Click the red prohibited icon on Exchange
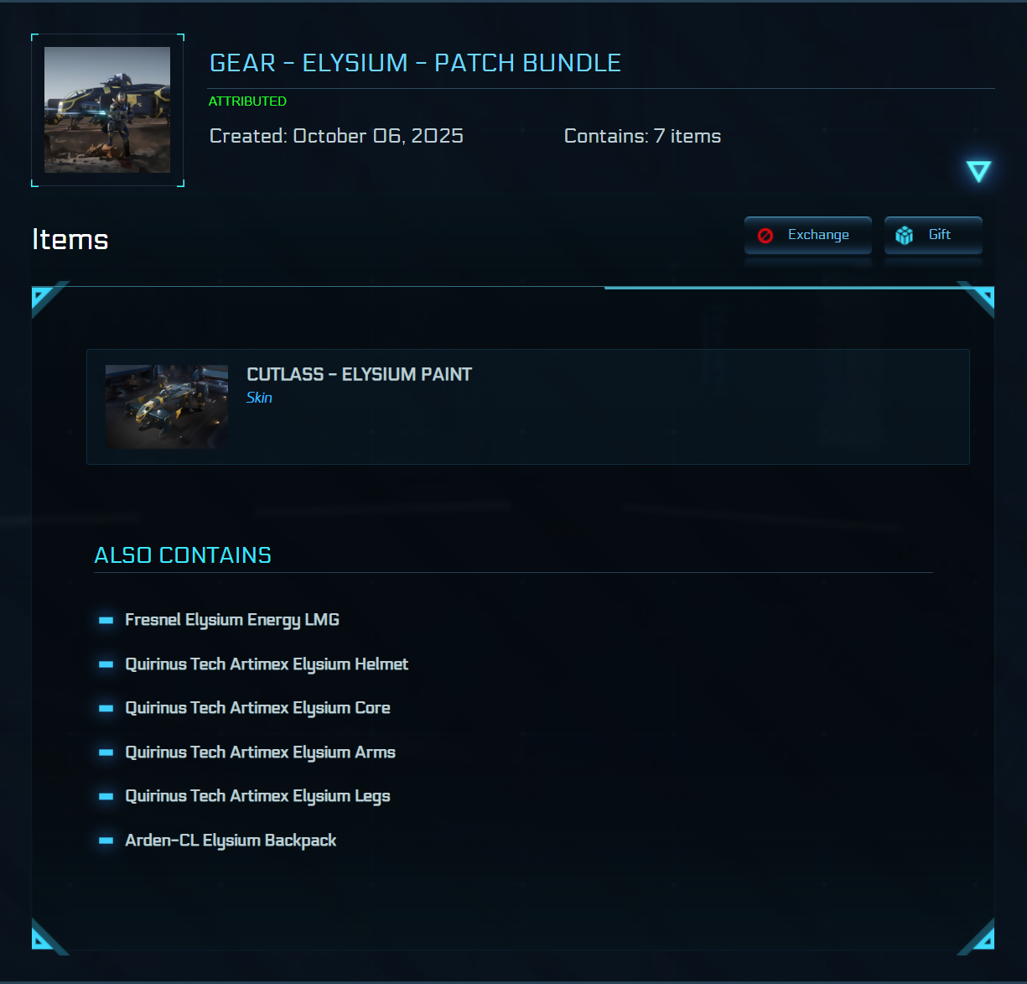The height and width of the screenshot is (984, 1027). point(765,236)
